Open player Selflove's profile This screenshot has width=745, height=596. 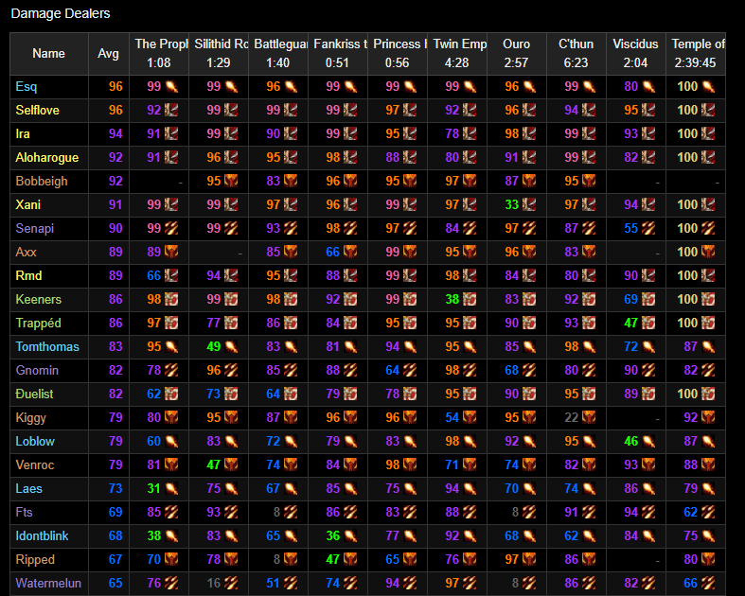[x=38, y=110]
